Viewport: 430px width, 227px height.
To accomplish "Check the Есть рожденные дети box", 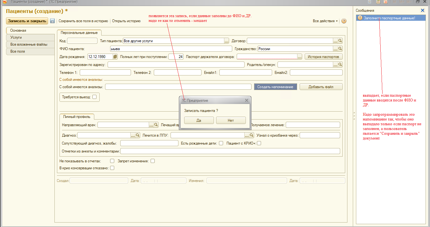I will 221,143.
